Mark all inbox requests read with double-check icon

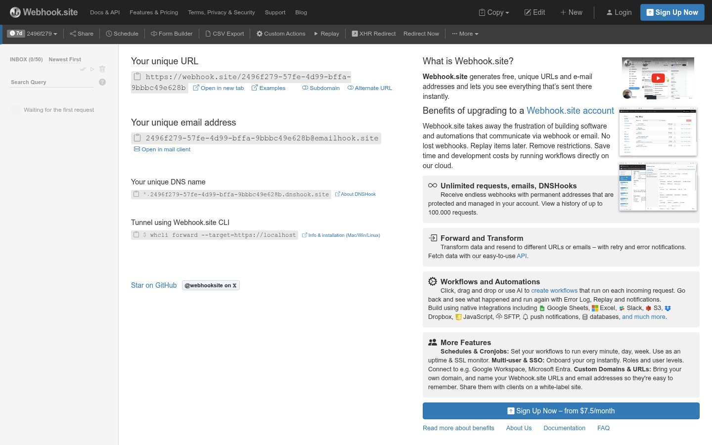[83, 69]
